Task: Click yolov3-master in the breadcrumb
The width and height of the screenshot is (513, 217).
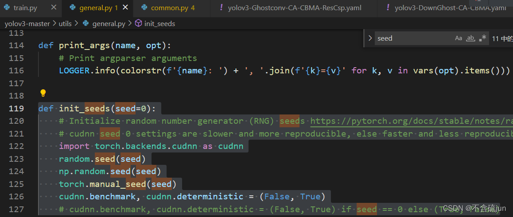Action: tap(27, 23)
